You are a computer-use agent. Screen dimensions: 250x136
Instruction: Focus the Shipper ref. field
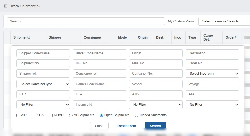(x=43, y=74)
